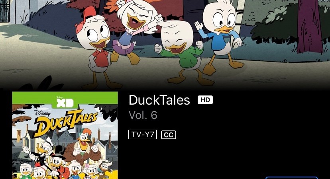Image resolution: width=330 pixels, height=179 pixels.
Task: Click the DuckTales show title text
Action: 159,100
